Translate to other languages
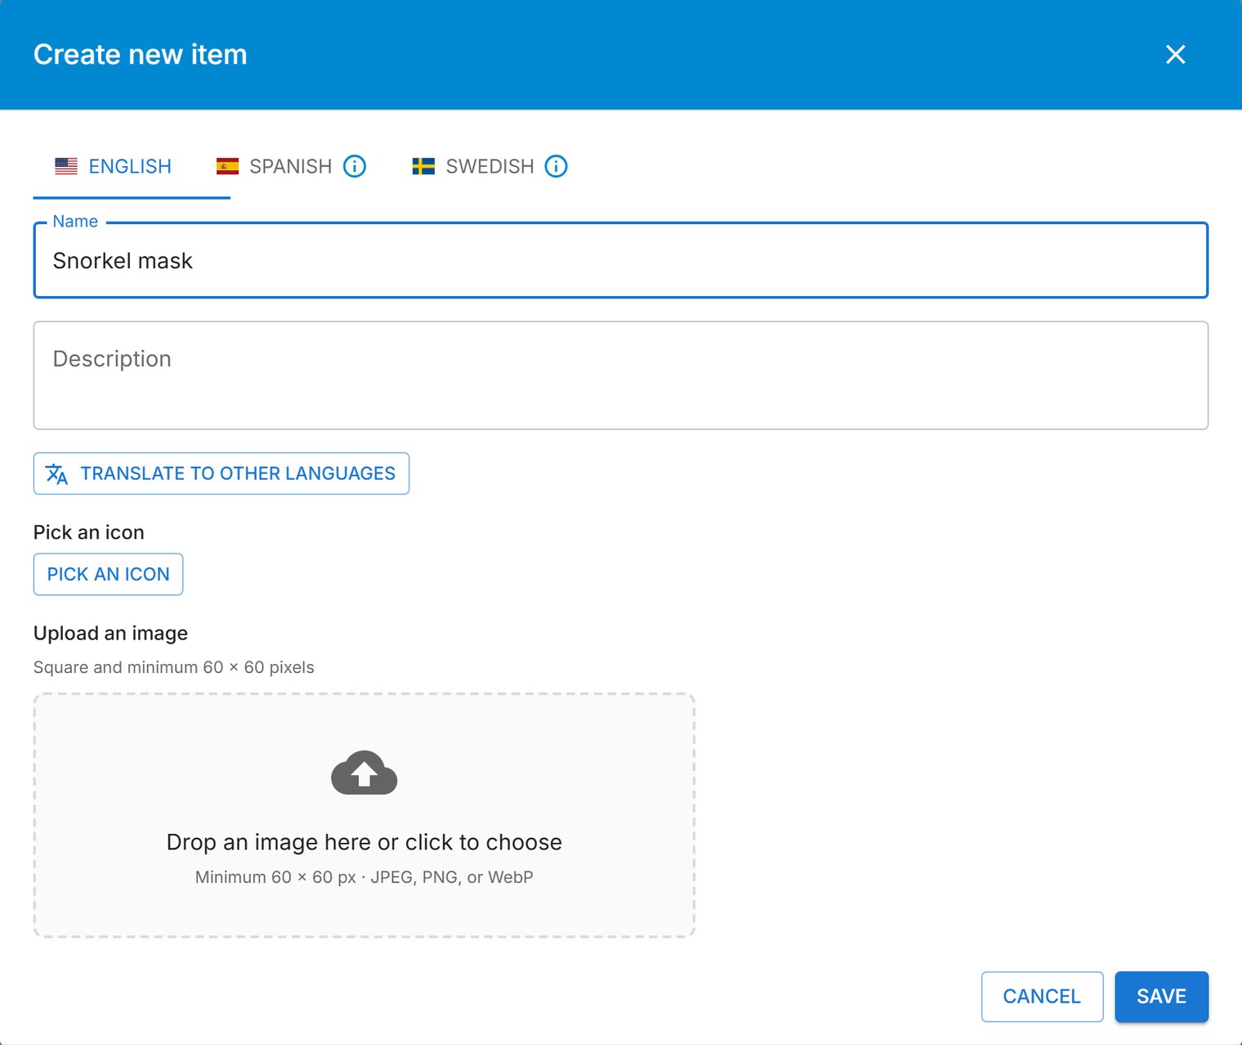 coord(221,473)
